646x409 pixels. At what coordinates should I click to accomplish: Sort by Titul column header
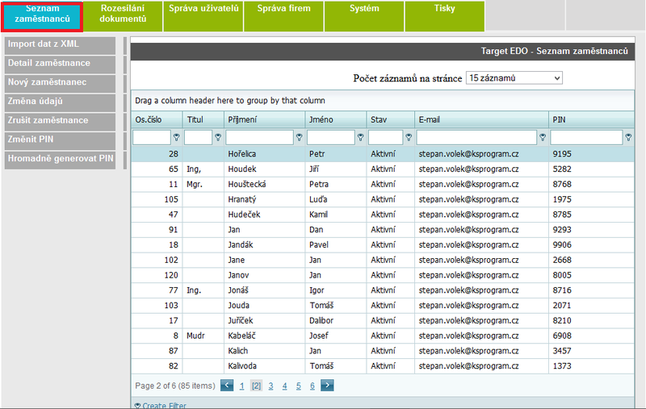(x=203, y=119)
